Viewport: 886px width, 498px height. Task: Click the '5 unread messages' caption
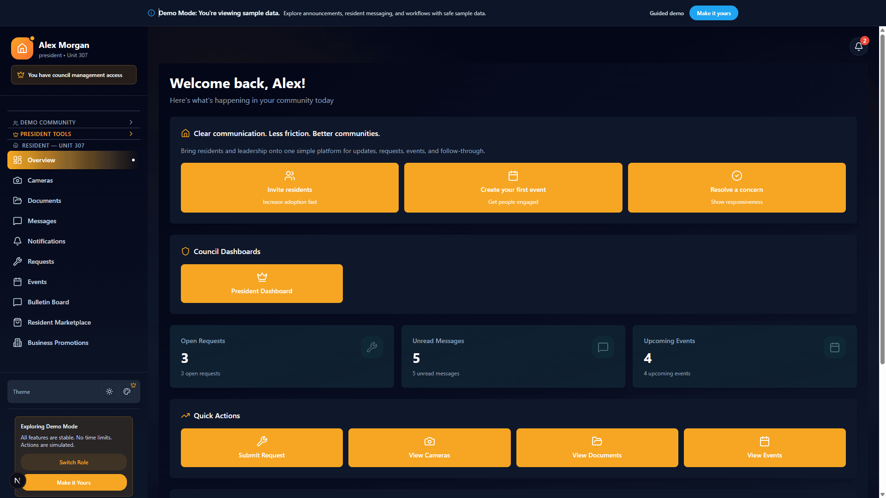436,373
